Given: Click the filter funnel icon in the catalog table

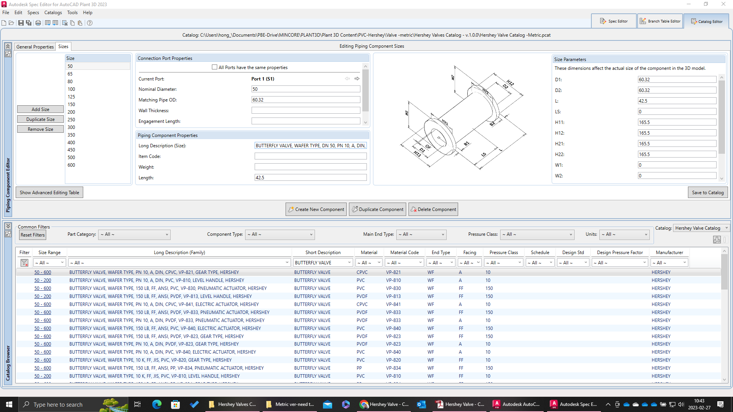Looking at the screenshot, I should point(24,263).
